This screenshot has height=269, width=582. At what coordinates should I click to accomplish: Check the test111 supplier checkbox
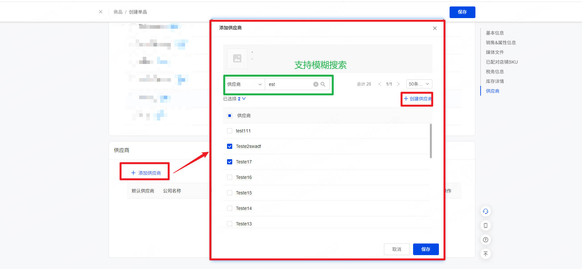(230, 131)
